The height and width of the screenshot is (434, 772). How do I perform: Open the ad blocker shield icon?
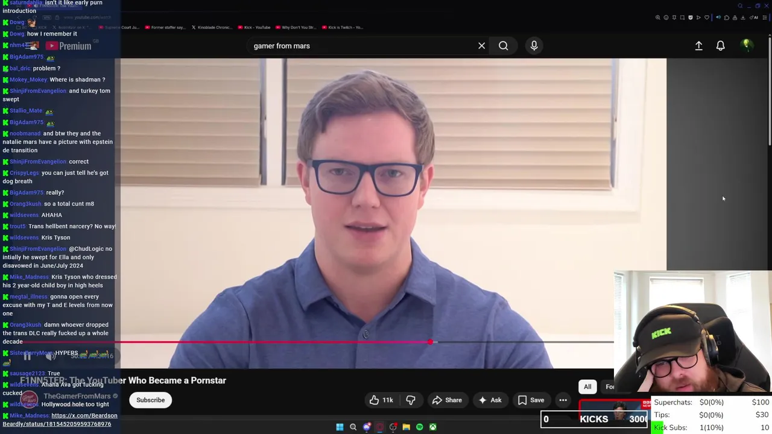(691, 17)
